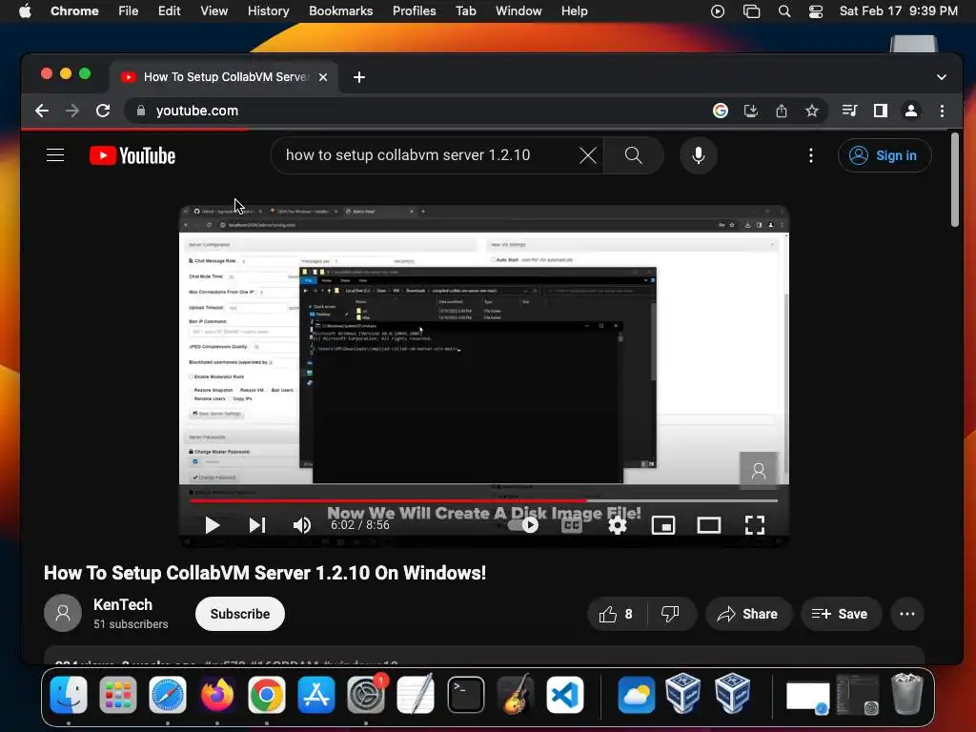
Task: Open the File menu
Action: click(x=129, y=11)
